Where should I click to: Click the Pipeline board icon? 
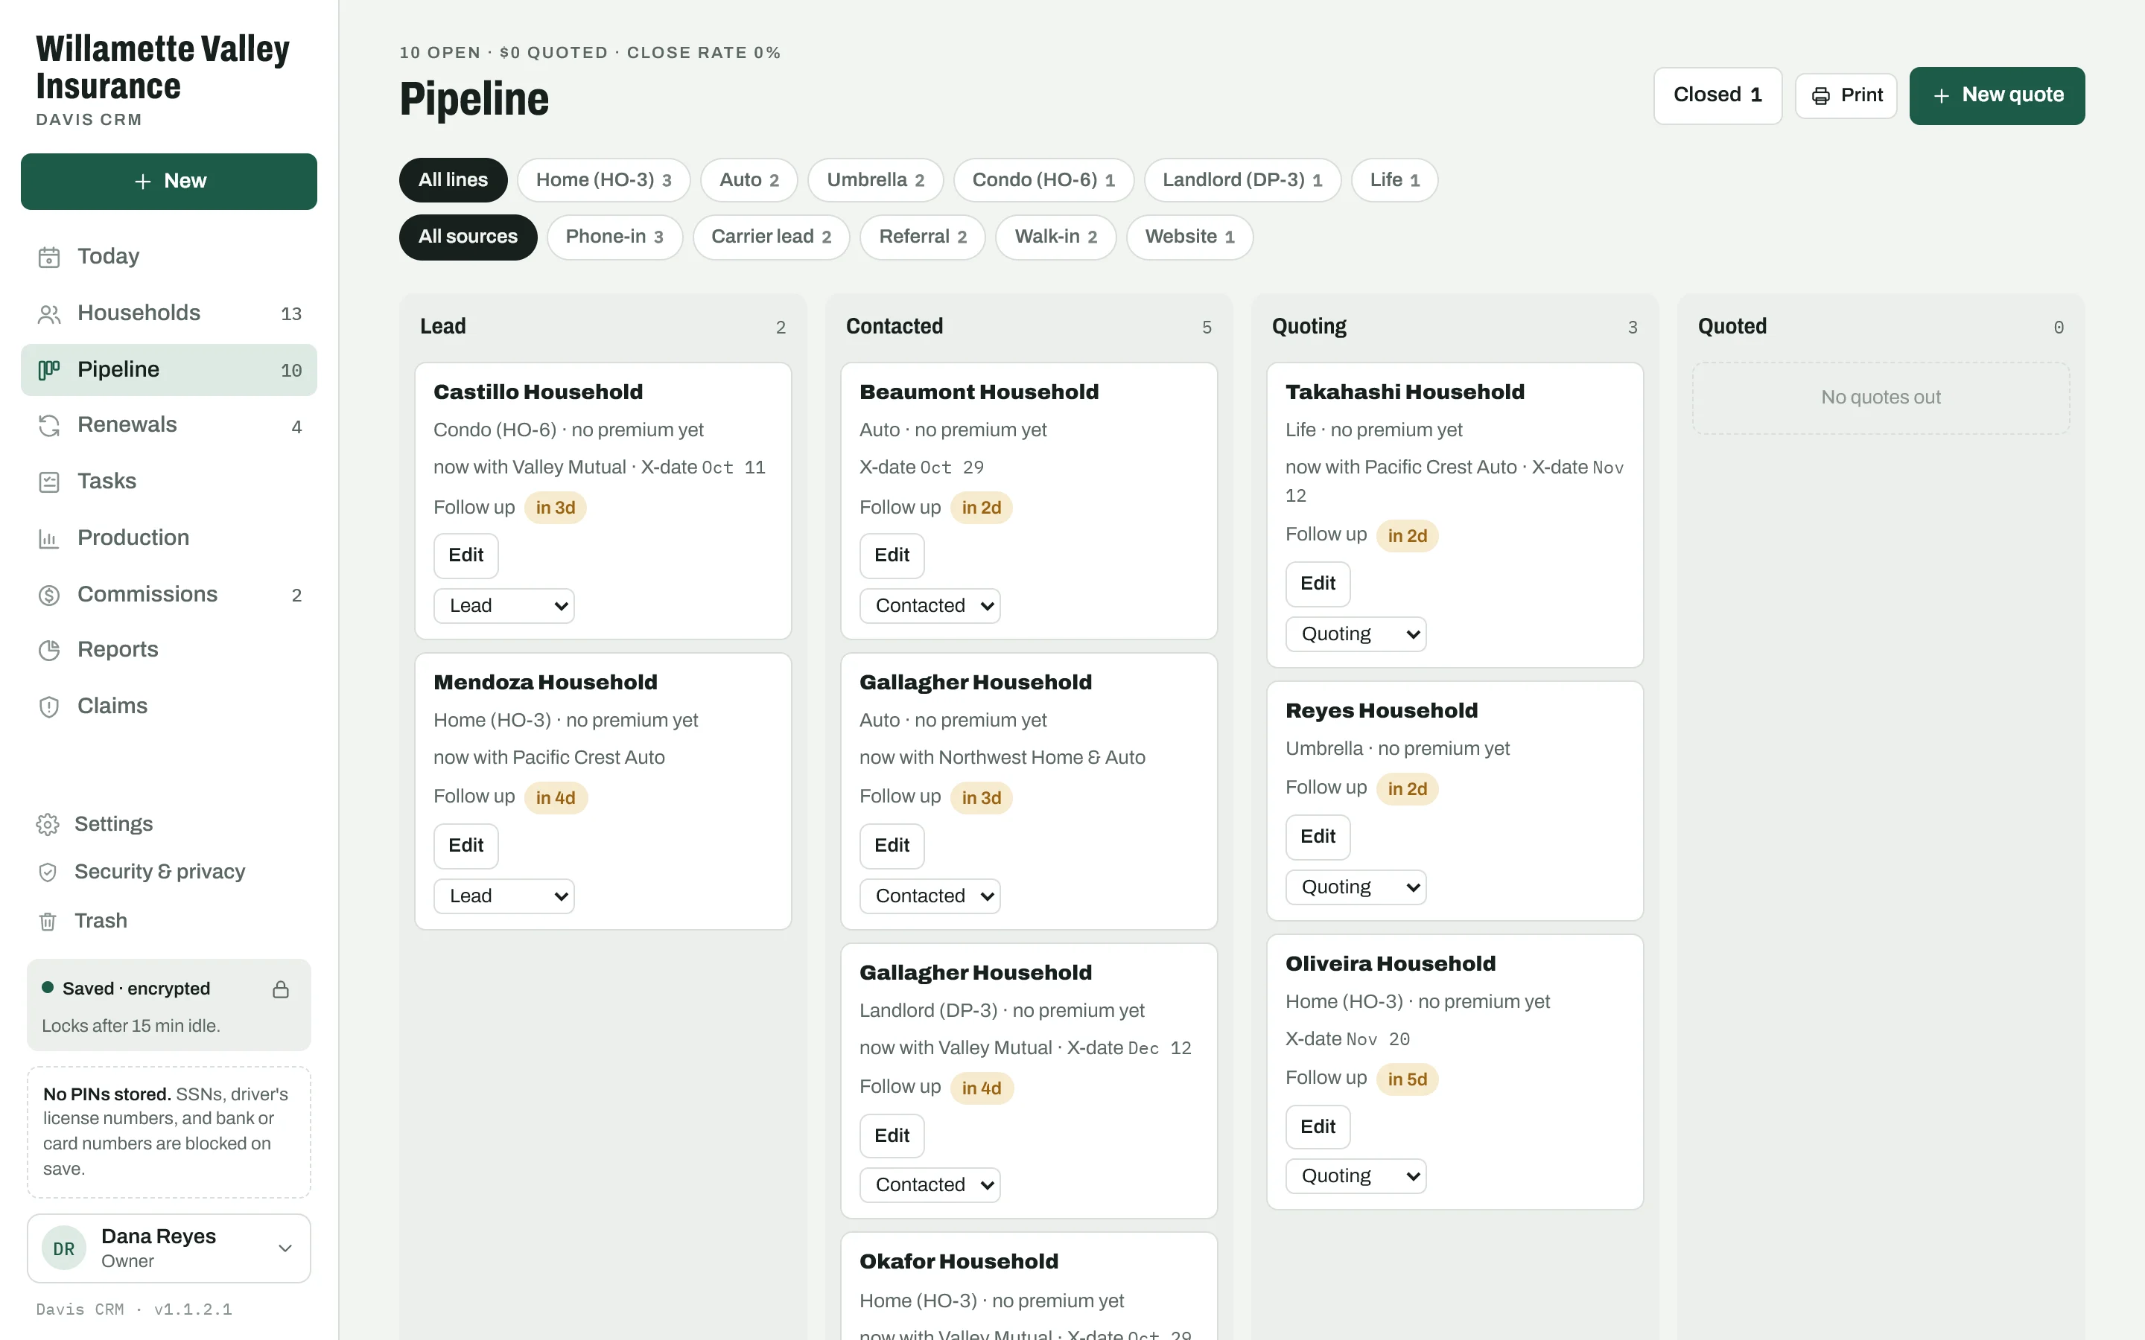point(48,369)
